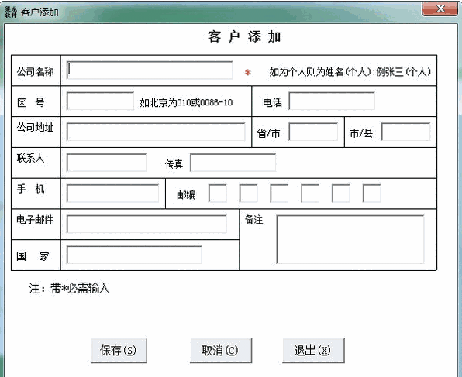The height and width of the screenshot is (377, 462).
Task: Click the sixth 邮编 postcode digit box
Action: click(x=371, y=194)
